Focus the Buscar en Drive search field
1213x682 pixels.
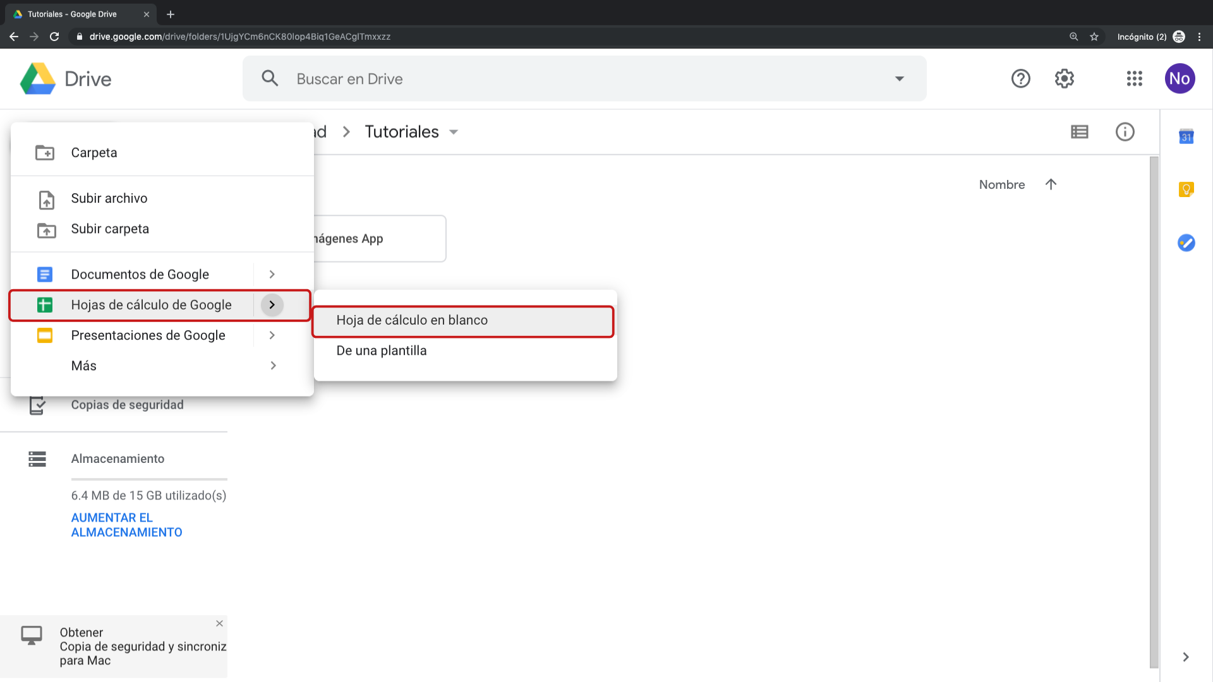tap(584, 78)
